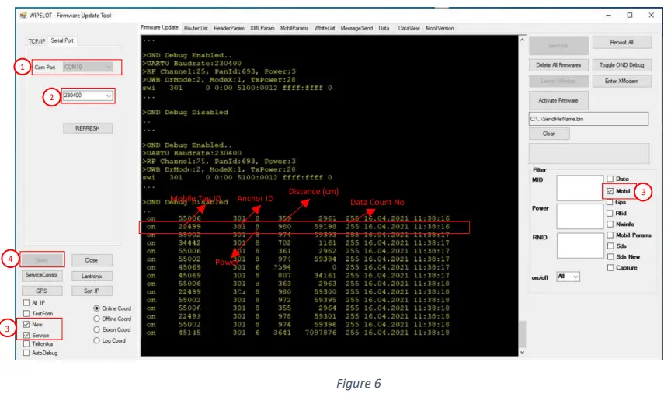Click the Lantronix button
This screenshot has width=671, height=404.
click(x=92, y=276)
